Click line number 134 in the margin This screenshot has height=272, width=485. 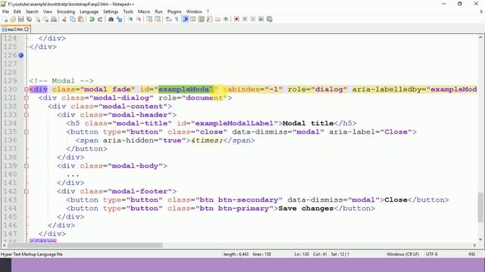(x=10, y=123)
